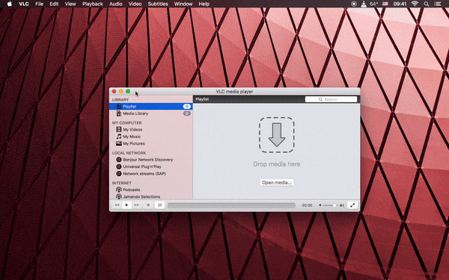Screen dimensions: 449x280
Task: Open the View menu
Action: click(70, 4)
